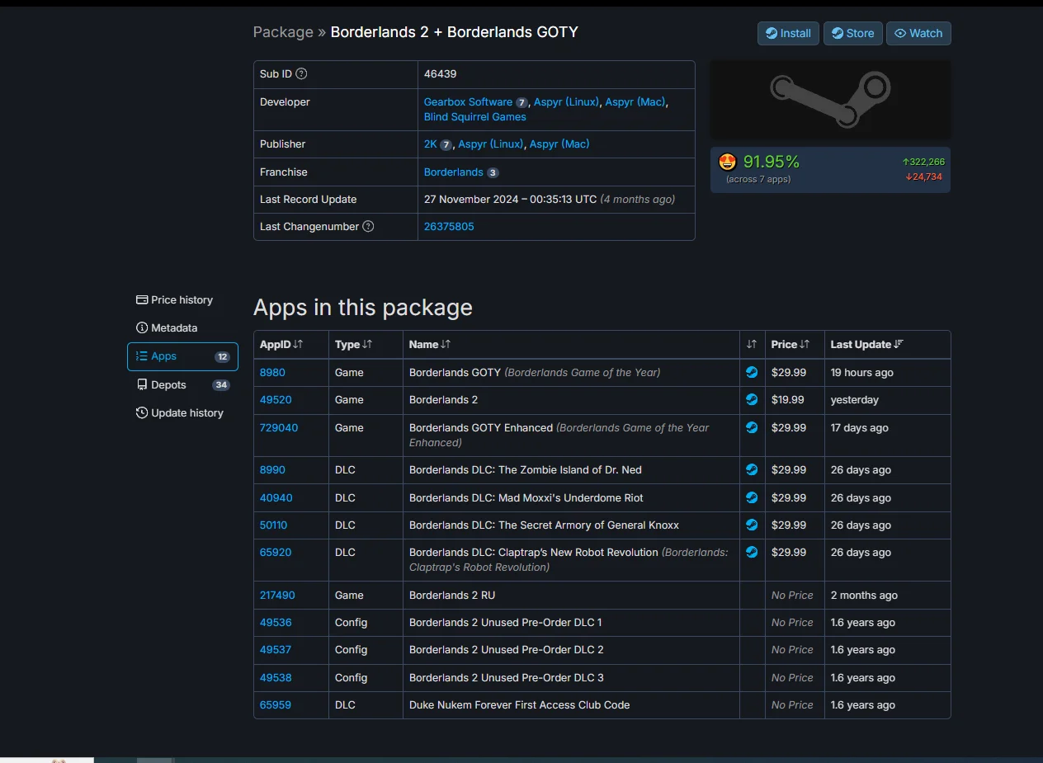The height and width of the screenshot is (763, 1043).
Task: Click the 91.95% rating score
Action: coord(772,162)
